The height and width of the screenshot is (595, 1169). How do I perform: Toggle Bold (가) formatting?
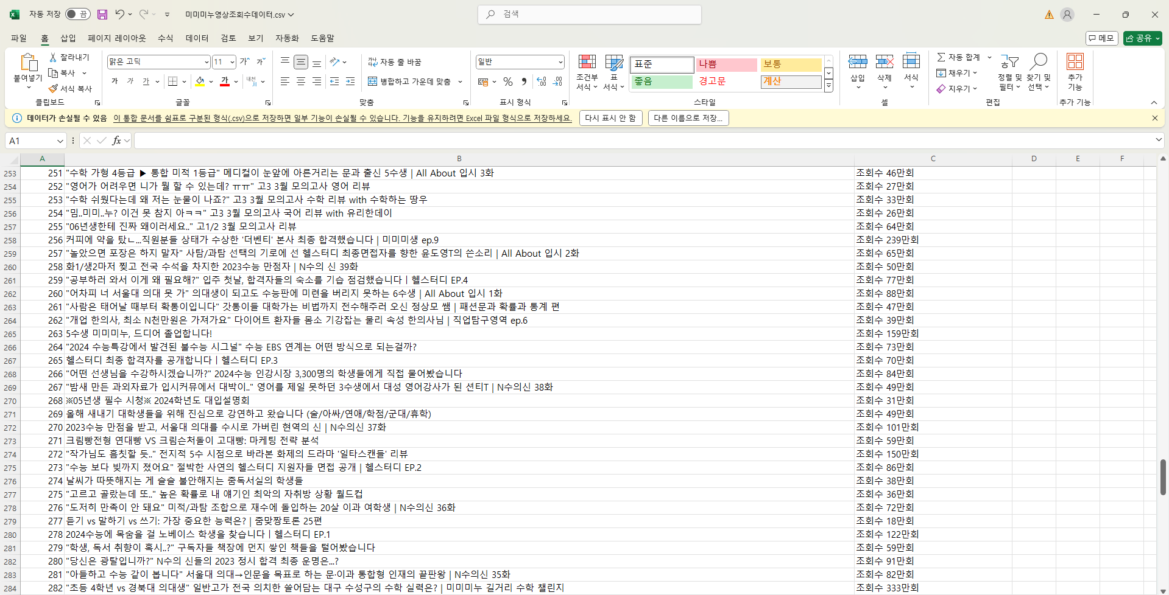pyautogui.click(x=115, y=82)
